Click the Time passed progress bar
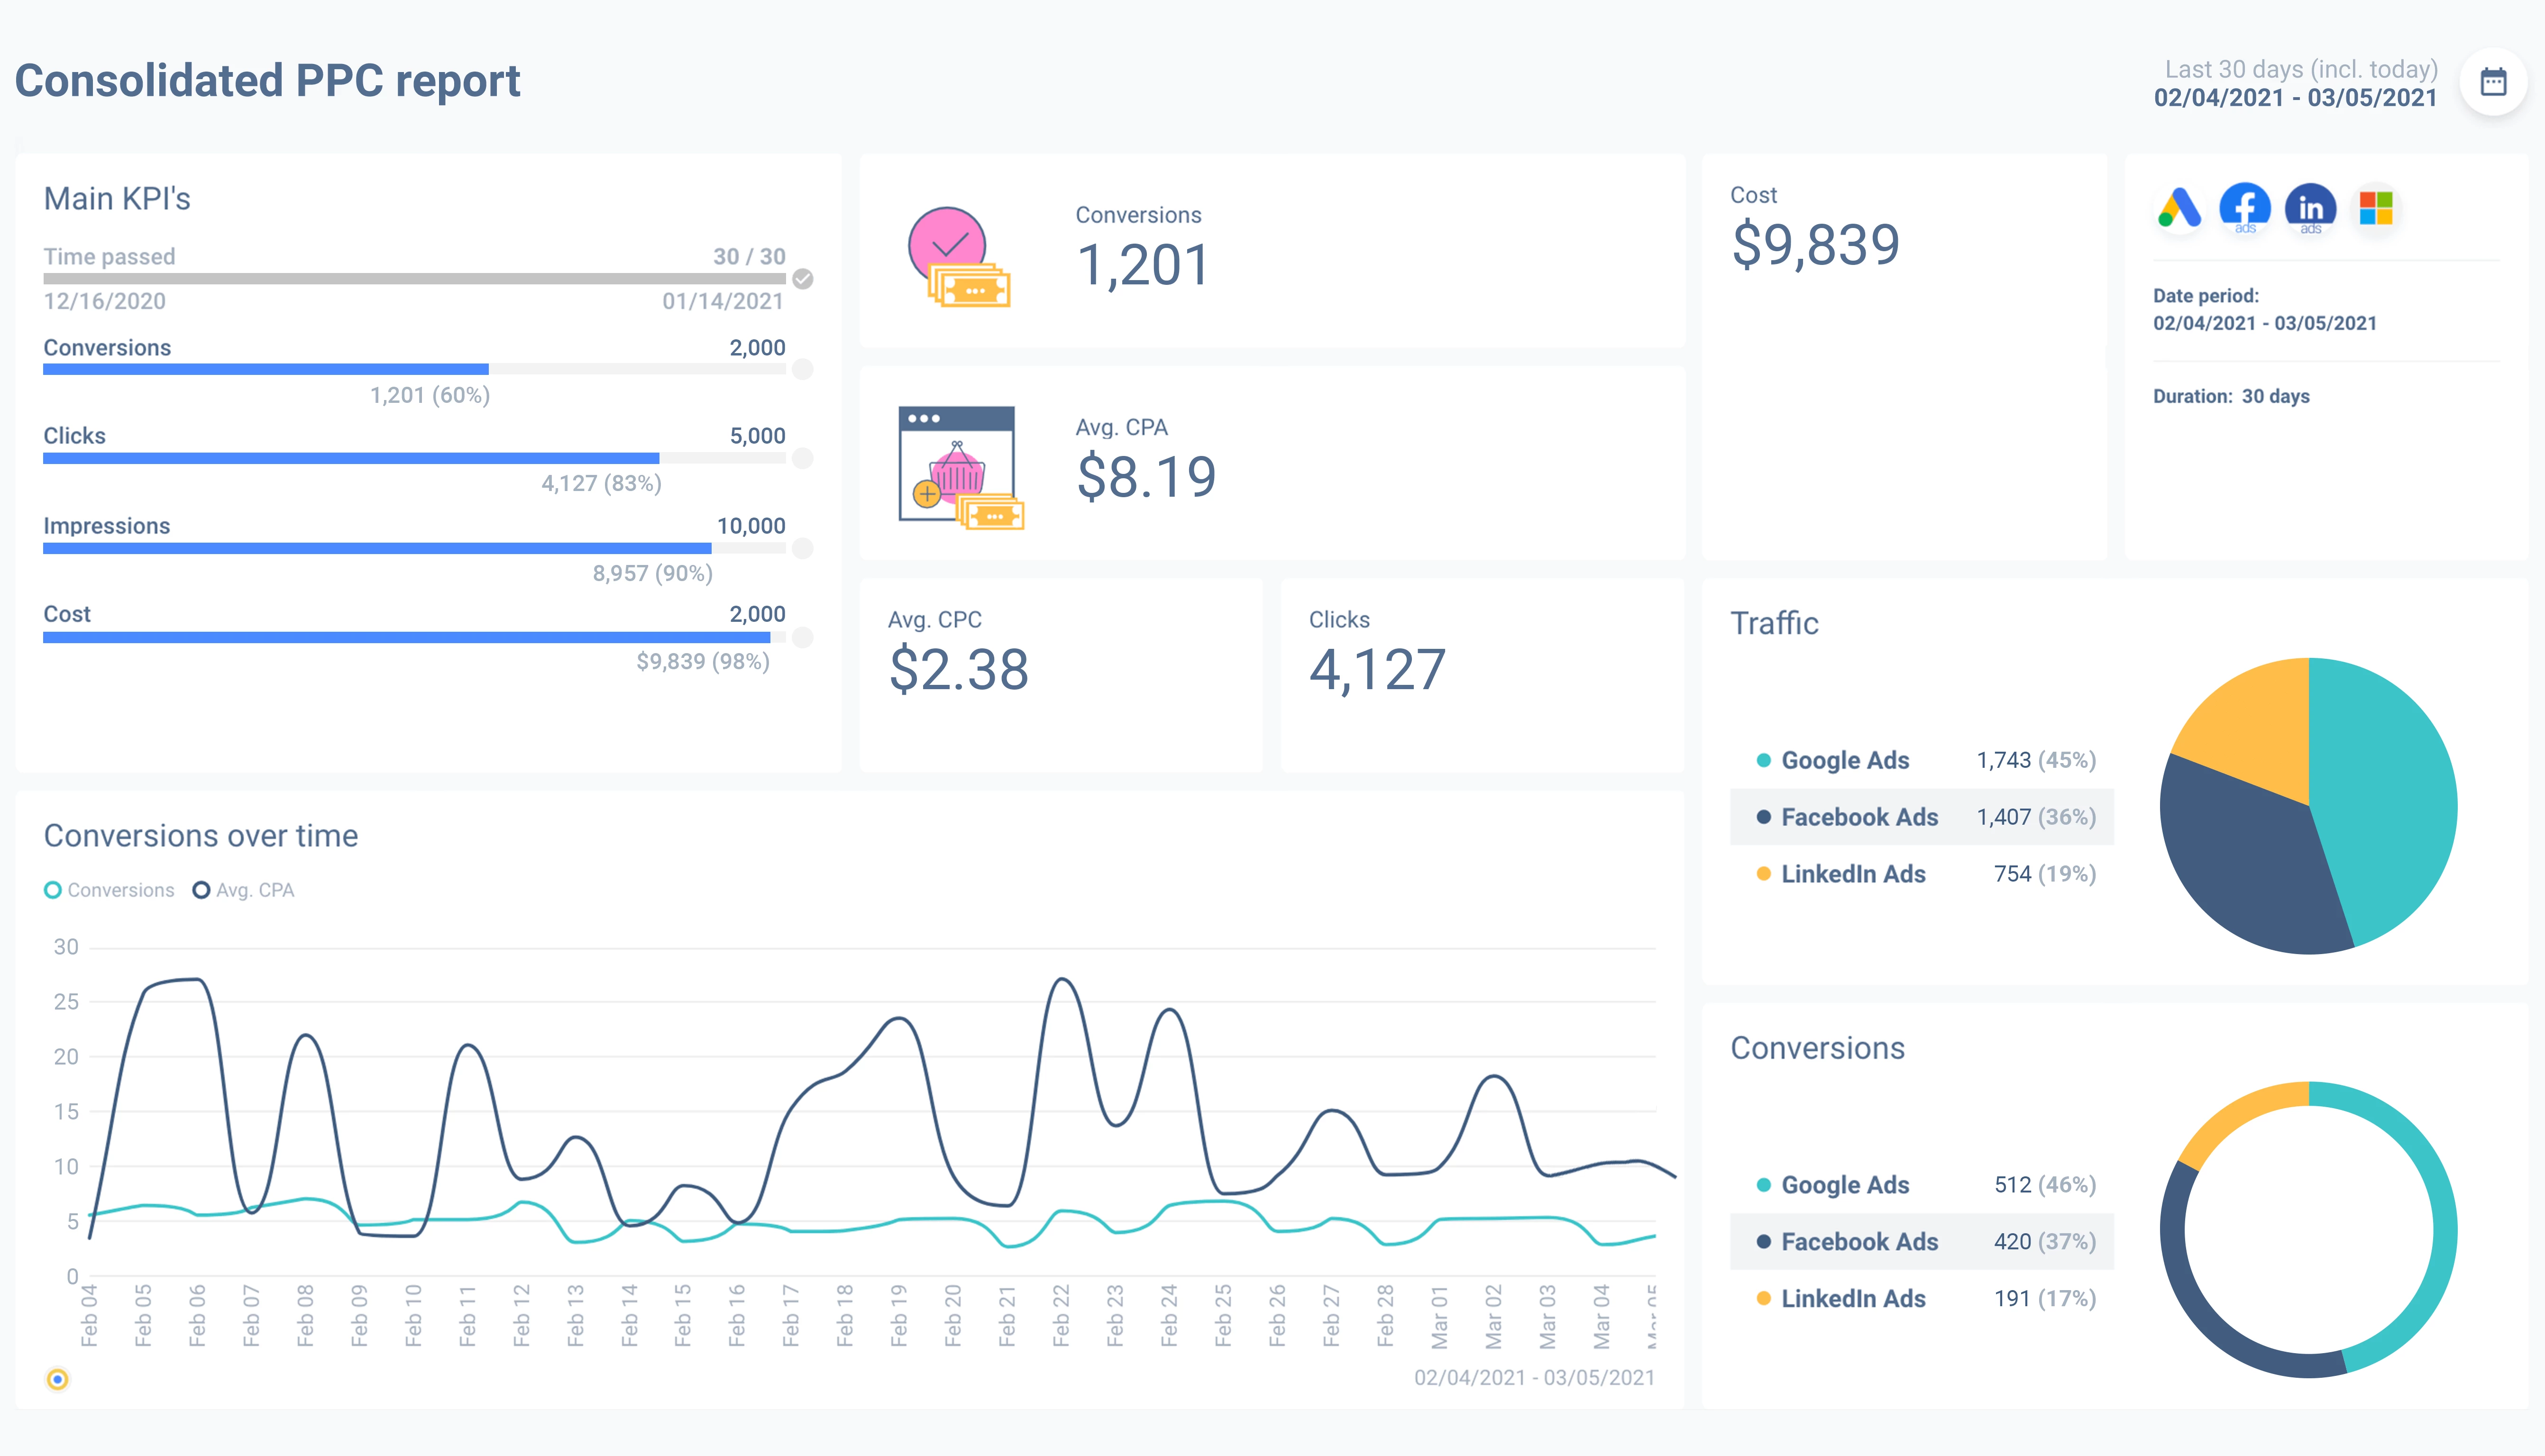Image resolution: width=2545 pixels, height=1456 pixels. click(x=414, y=279)
